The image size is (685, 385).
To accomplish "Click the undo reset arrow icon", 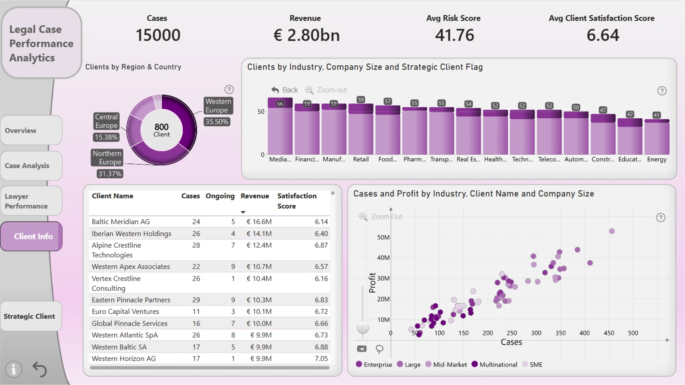I will pos(39,369).
